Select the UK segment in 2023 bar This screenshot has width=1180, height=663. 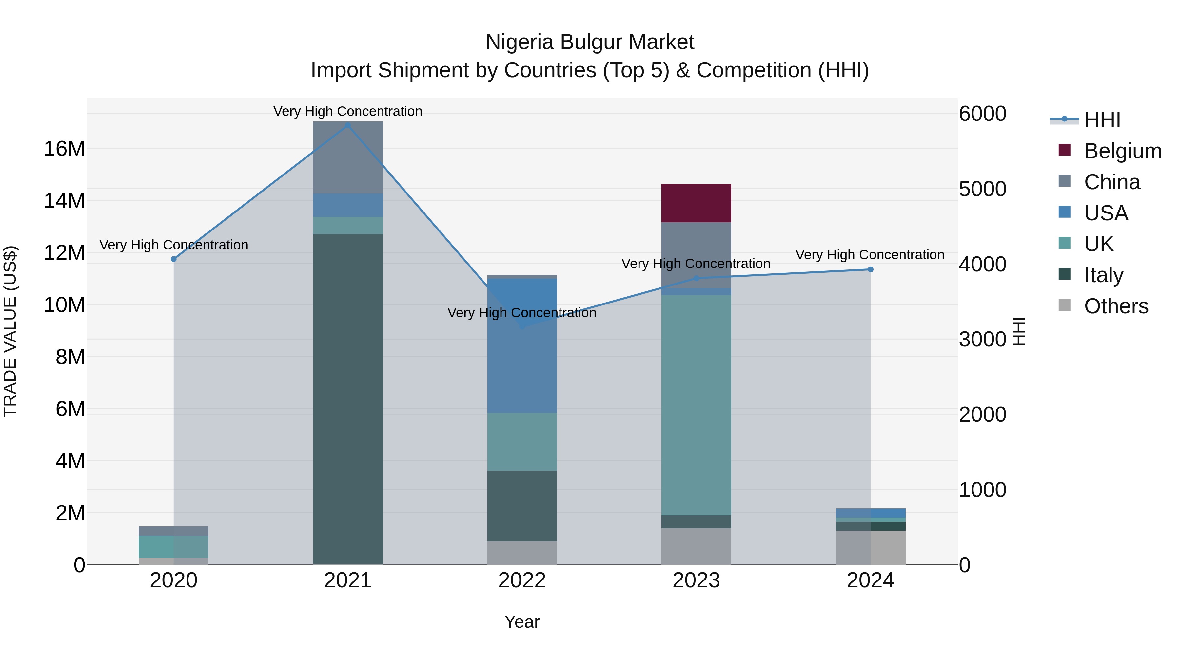pos(696,405)
